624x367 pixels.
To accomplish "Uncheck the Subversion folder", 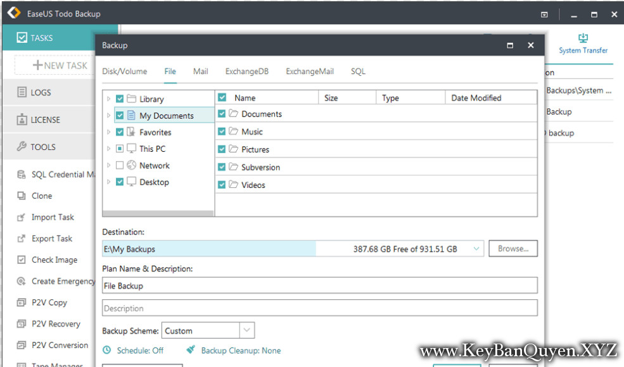I will [x=223, y=167].
